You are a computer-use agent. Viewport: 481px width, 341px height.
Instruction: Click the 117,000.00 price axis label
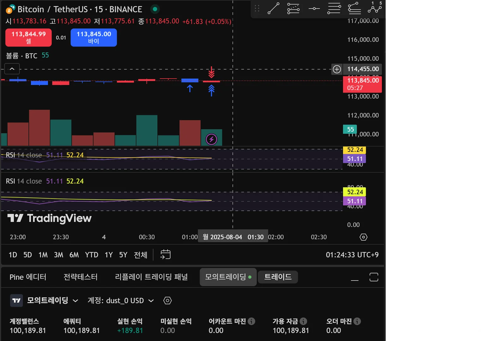pyautogui.click(x=363, y=21)
